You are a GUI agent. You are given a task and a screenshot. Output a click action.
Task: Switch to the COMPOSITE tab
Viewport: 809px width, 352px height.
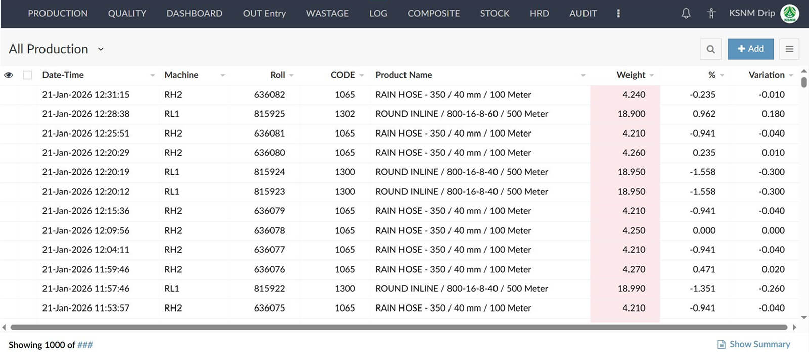pos(434,14)
